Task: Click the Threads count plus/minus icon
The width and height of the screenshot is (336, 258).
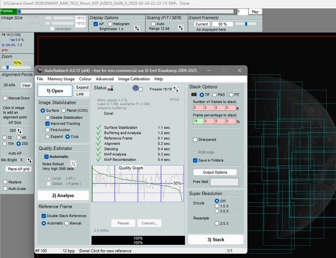Action: 176,89
